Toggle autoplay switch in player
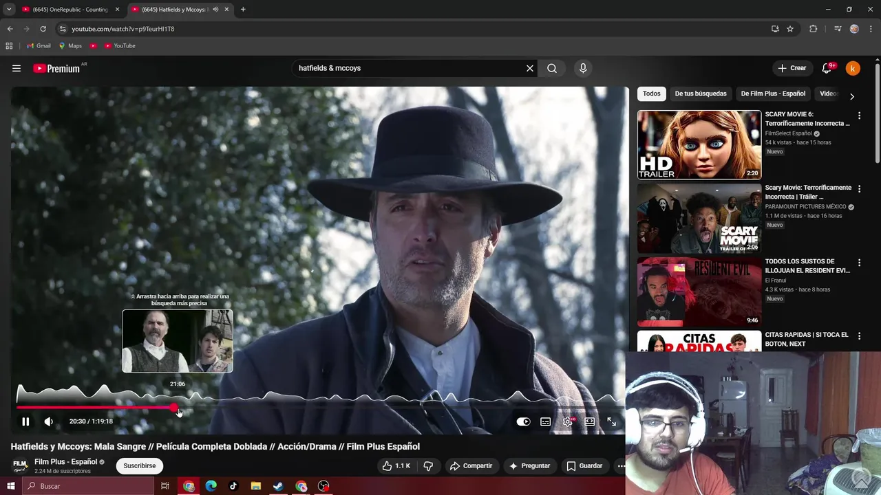The image size is (881, 495). pyautogui.click(x=523, y=421)
